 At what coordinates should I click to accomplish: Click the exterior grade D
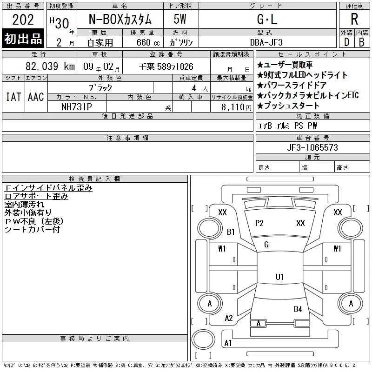(346, 42)
